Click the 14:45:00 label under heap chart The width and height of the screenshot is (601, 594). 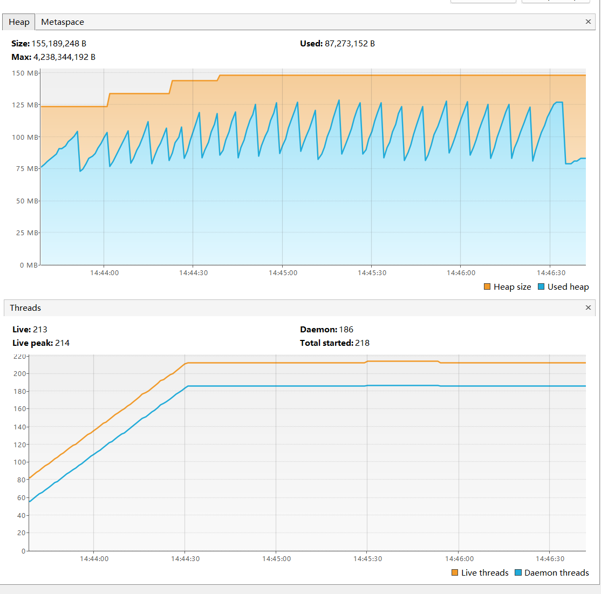pos(283,273)
